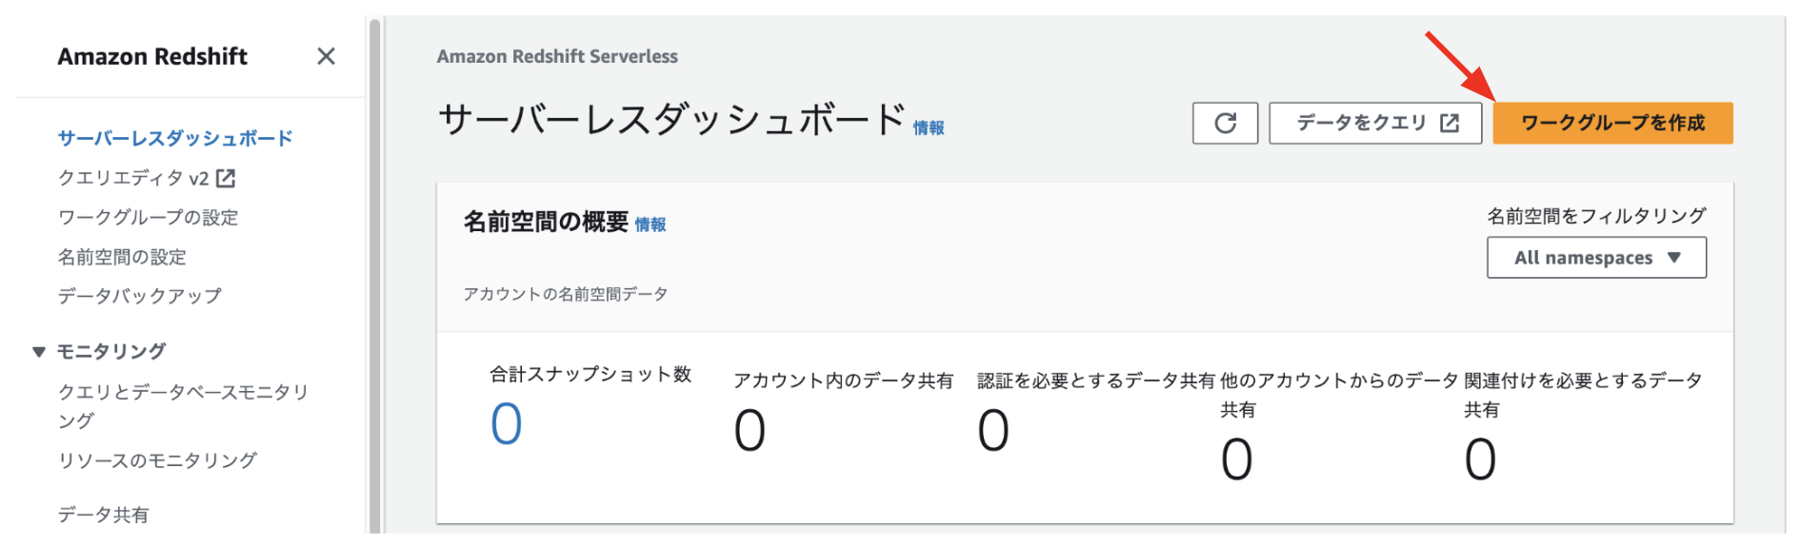Screen dimensions: 1800x546
Task: Open クエリエディタ v2 external link icon
Action: point(226,178)
